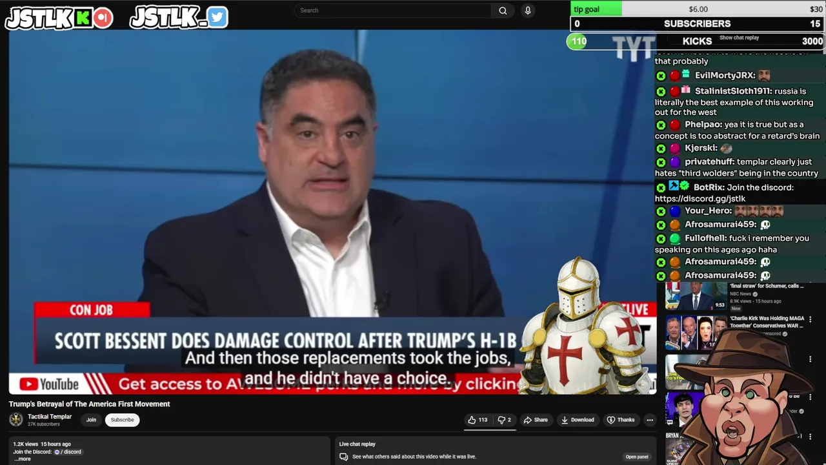This screenshot has width=826, height=465.
Task: Click green X icon beside BotRix
Action: tap(661, 187)
